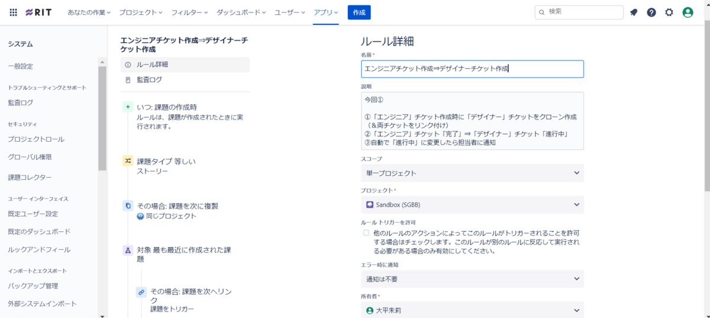Image resolution: width=710 pixels, height=318 pixels.
Task: Click the purple branch rule icon
Action: click(x=128, y=250)
